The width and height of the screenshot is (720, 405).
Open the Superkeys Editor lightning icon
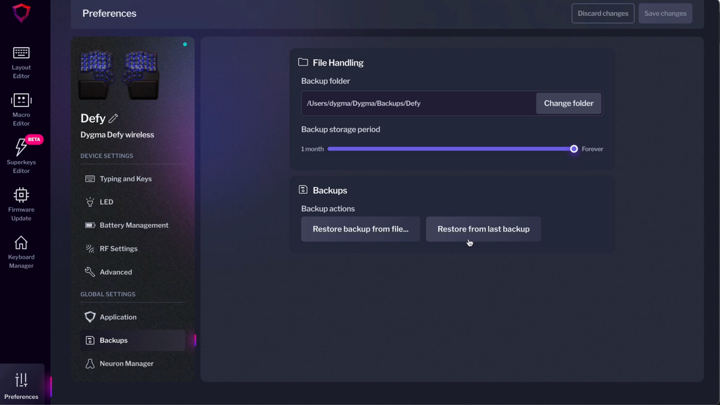(20, 147)
